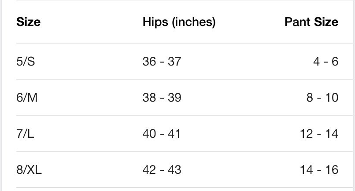This screenshot has height=191, width=355.
Task: Click the 12 - 14 pant size value
Action: 319,133
